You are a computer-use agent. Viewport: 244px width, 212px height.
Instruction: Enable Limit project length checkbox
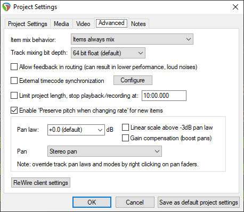14,96
